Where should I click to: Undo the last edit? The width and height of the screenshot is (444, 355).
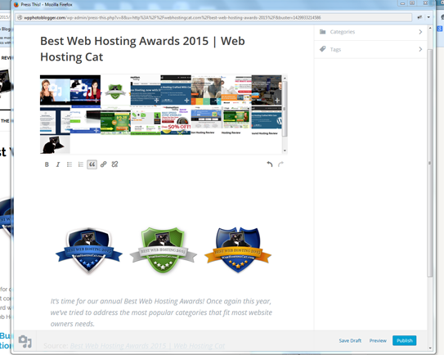coord(270,164)
